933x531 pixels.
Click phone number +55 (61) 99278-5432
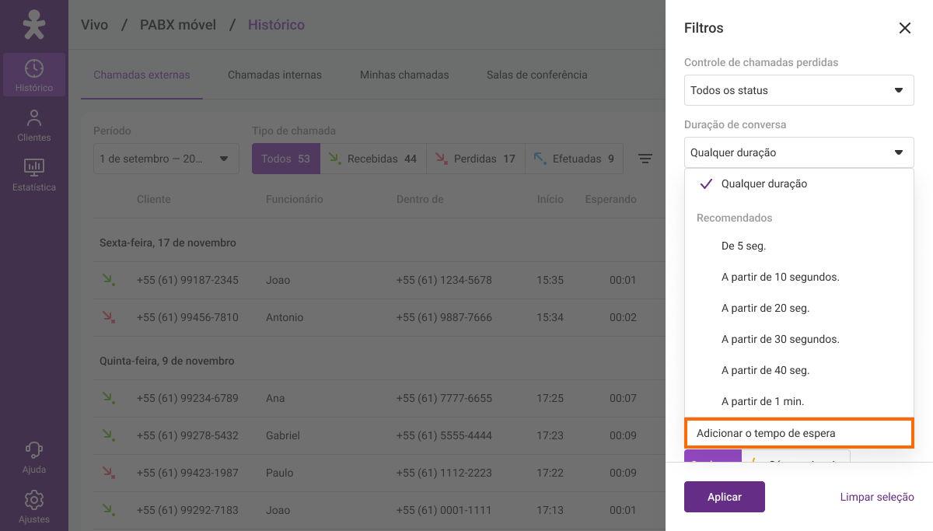(x=187, y=435)
